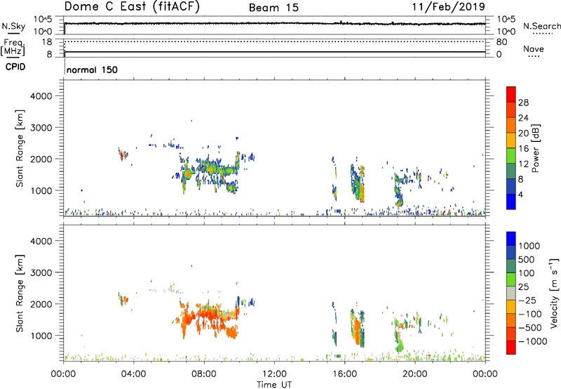Click the '28' power scale value

[x=523, y=103]
